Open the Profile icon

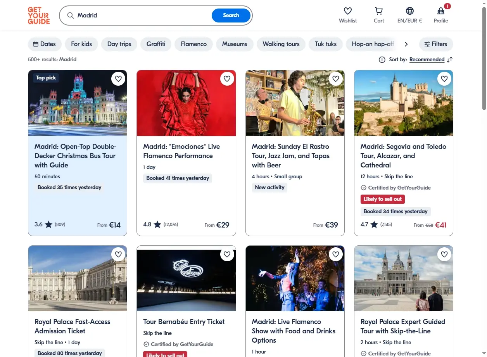coord(441,11)
